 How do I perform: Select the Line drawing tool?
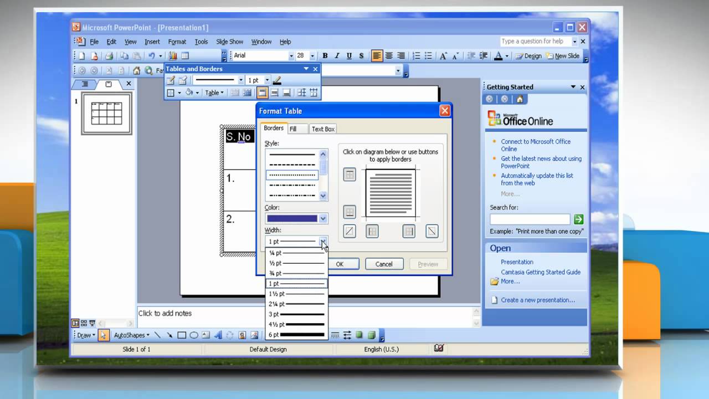click(x=157, y=335)
